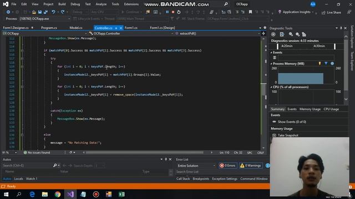Viewport: 355px width, 199px height.
Task: Open Visual Studio from the taskbar
Action: [x=70, y=194]
